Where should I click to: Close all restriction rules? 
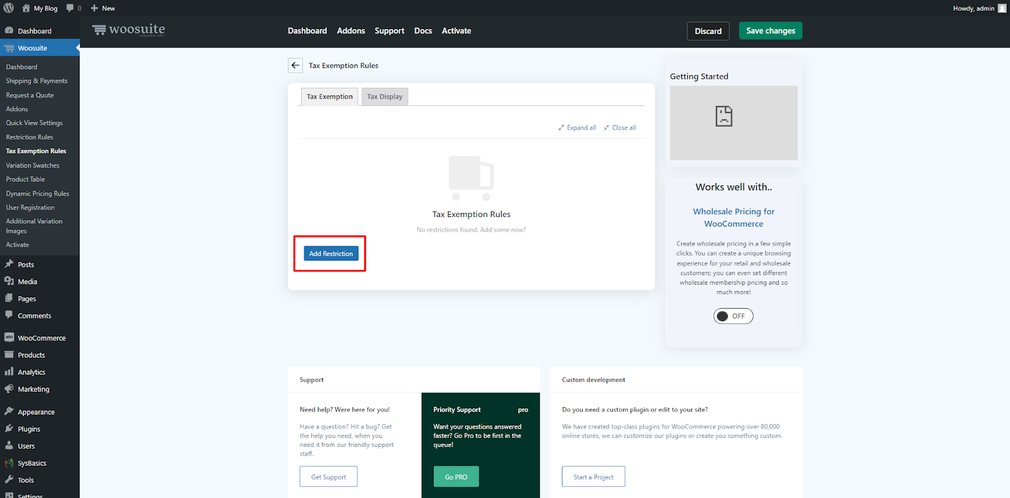[x=620, y=127]
